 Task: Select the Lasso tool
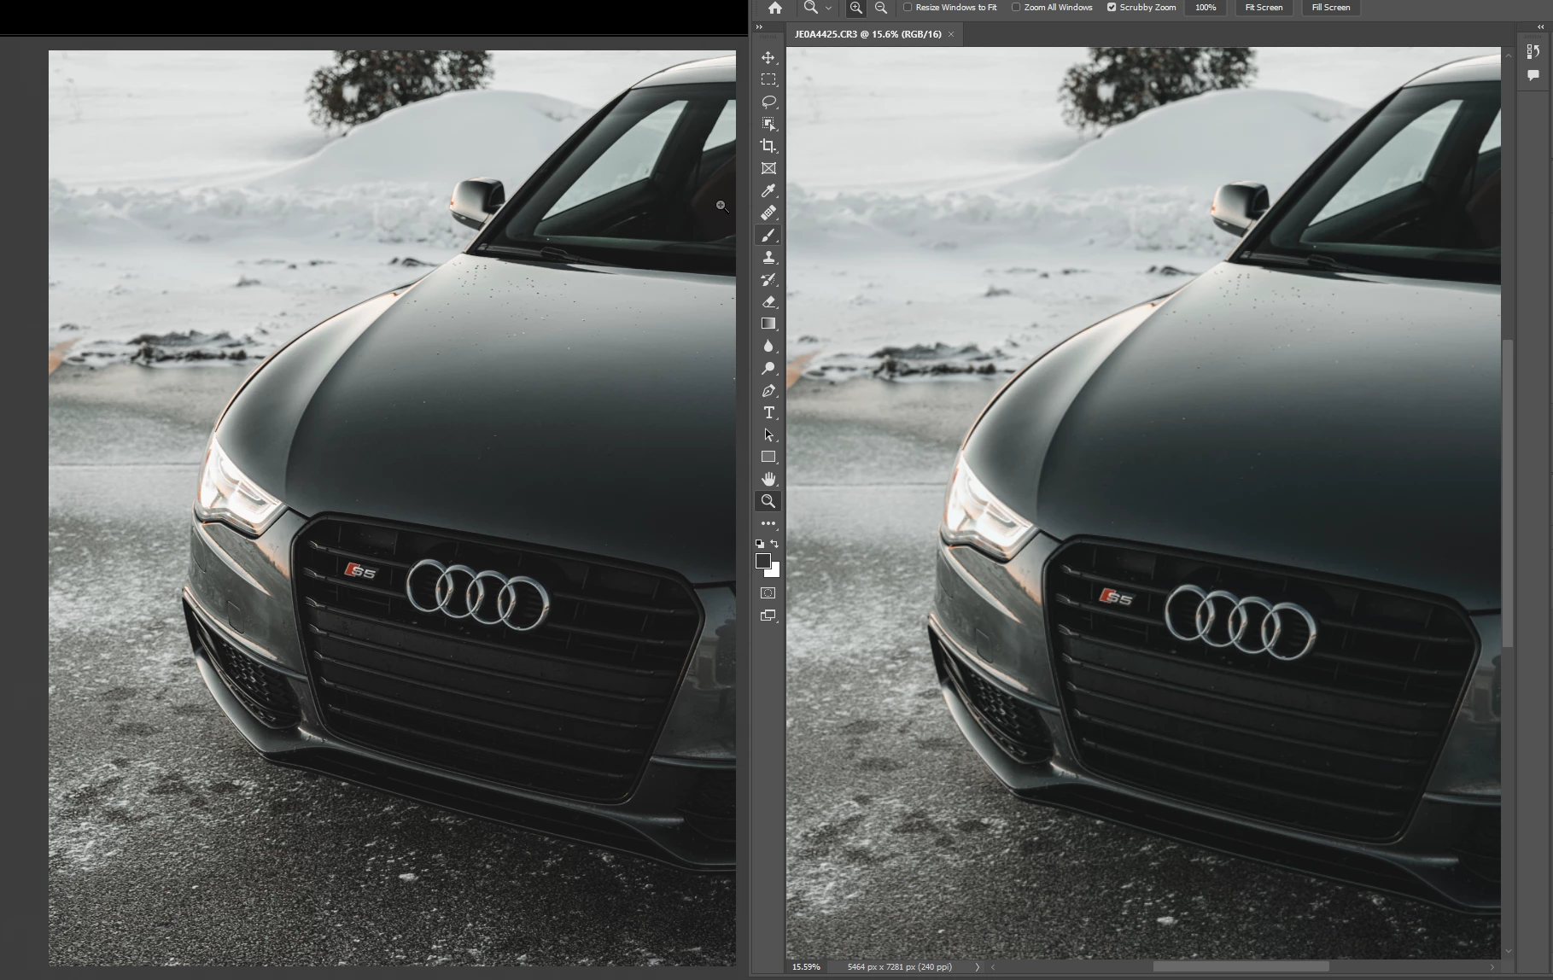click(x=768, y=102)
